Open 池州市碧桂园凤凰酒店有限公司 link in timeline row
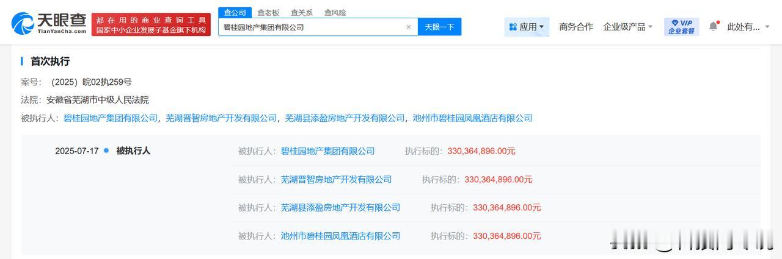Viewport: 782px width, 259px height. point(340,236)
